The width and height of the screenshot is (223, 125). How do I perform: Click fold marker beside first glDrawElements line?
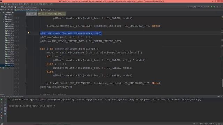tap(26, 26)
